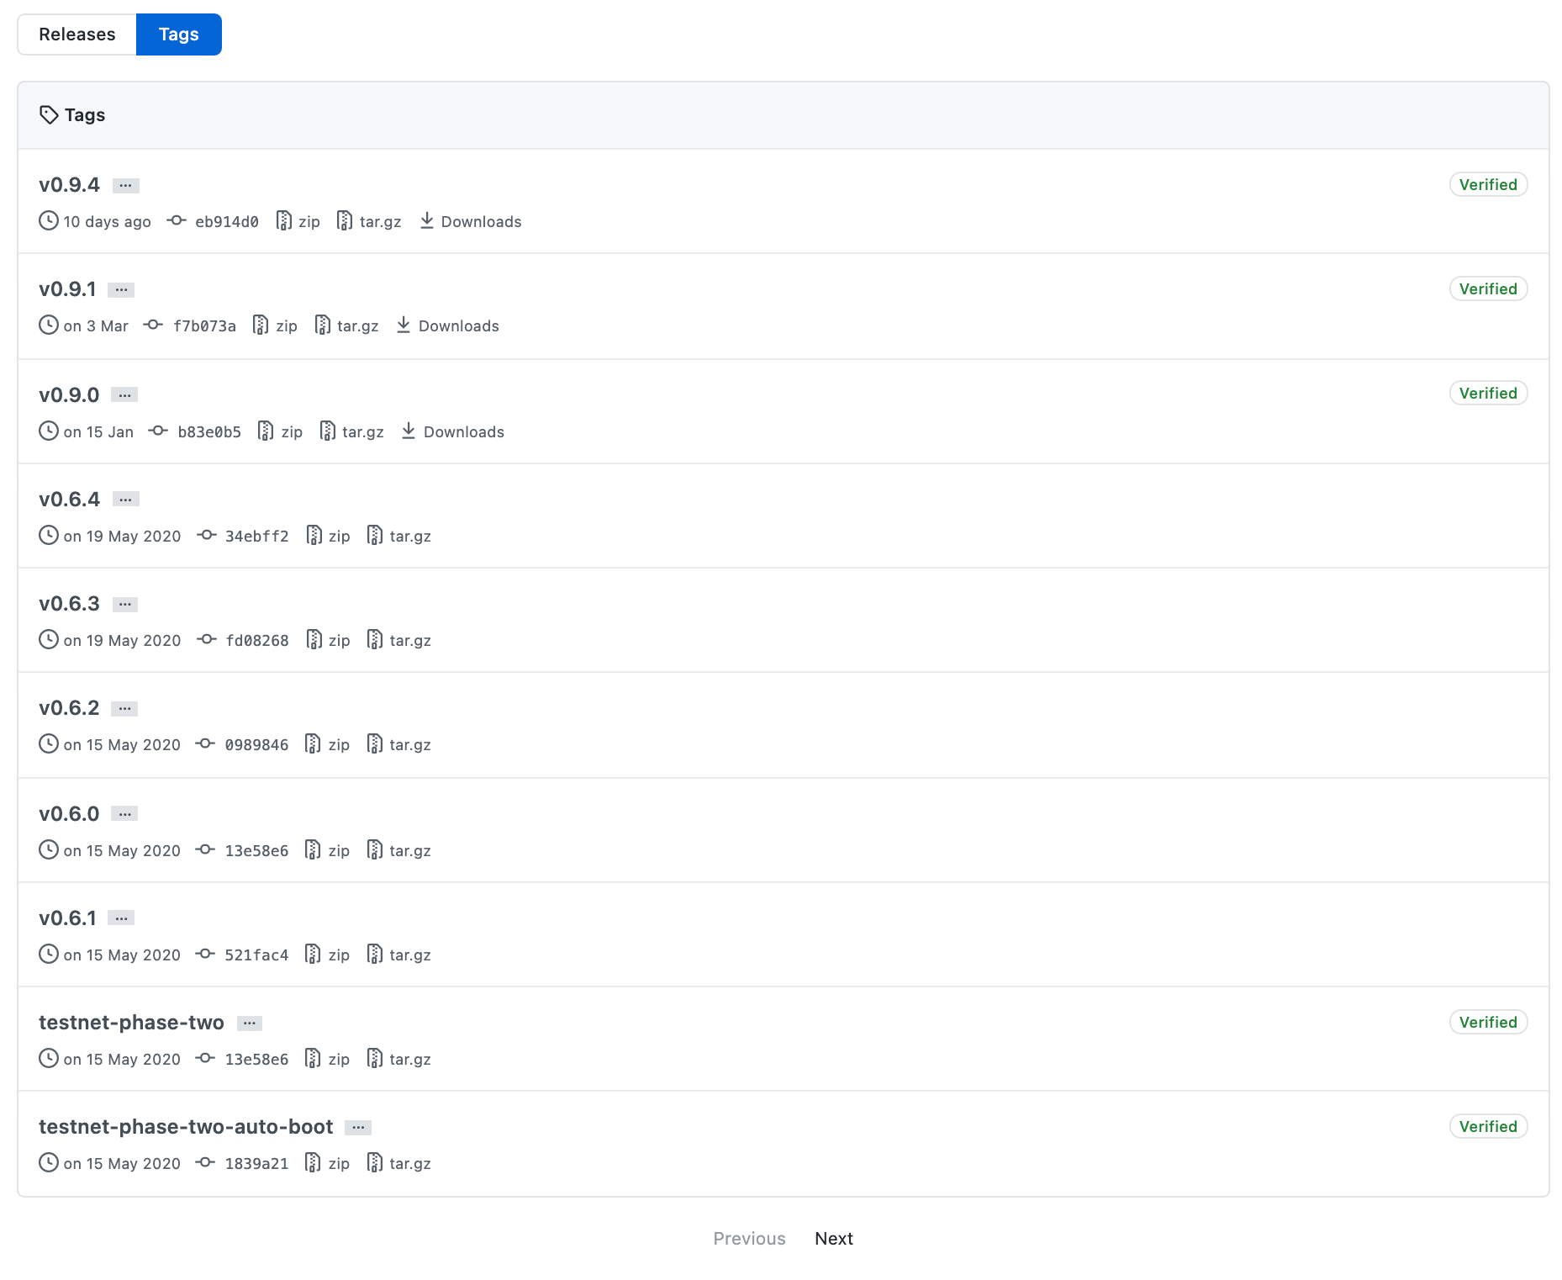Click the tar.gz file icon for v0.6.2
Screen dimensions: 1562x1280
click(x=375, y=743)
